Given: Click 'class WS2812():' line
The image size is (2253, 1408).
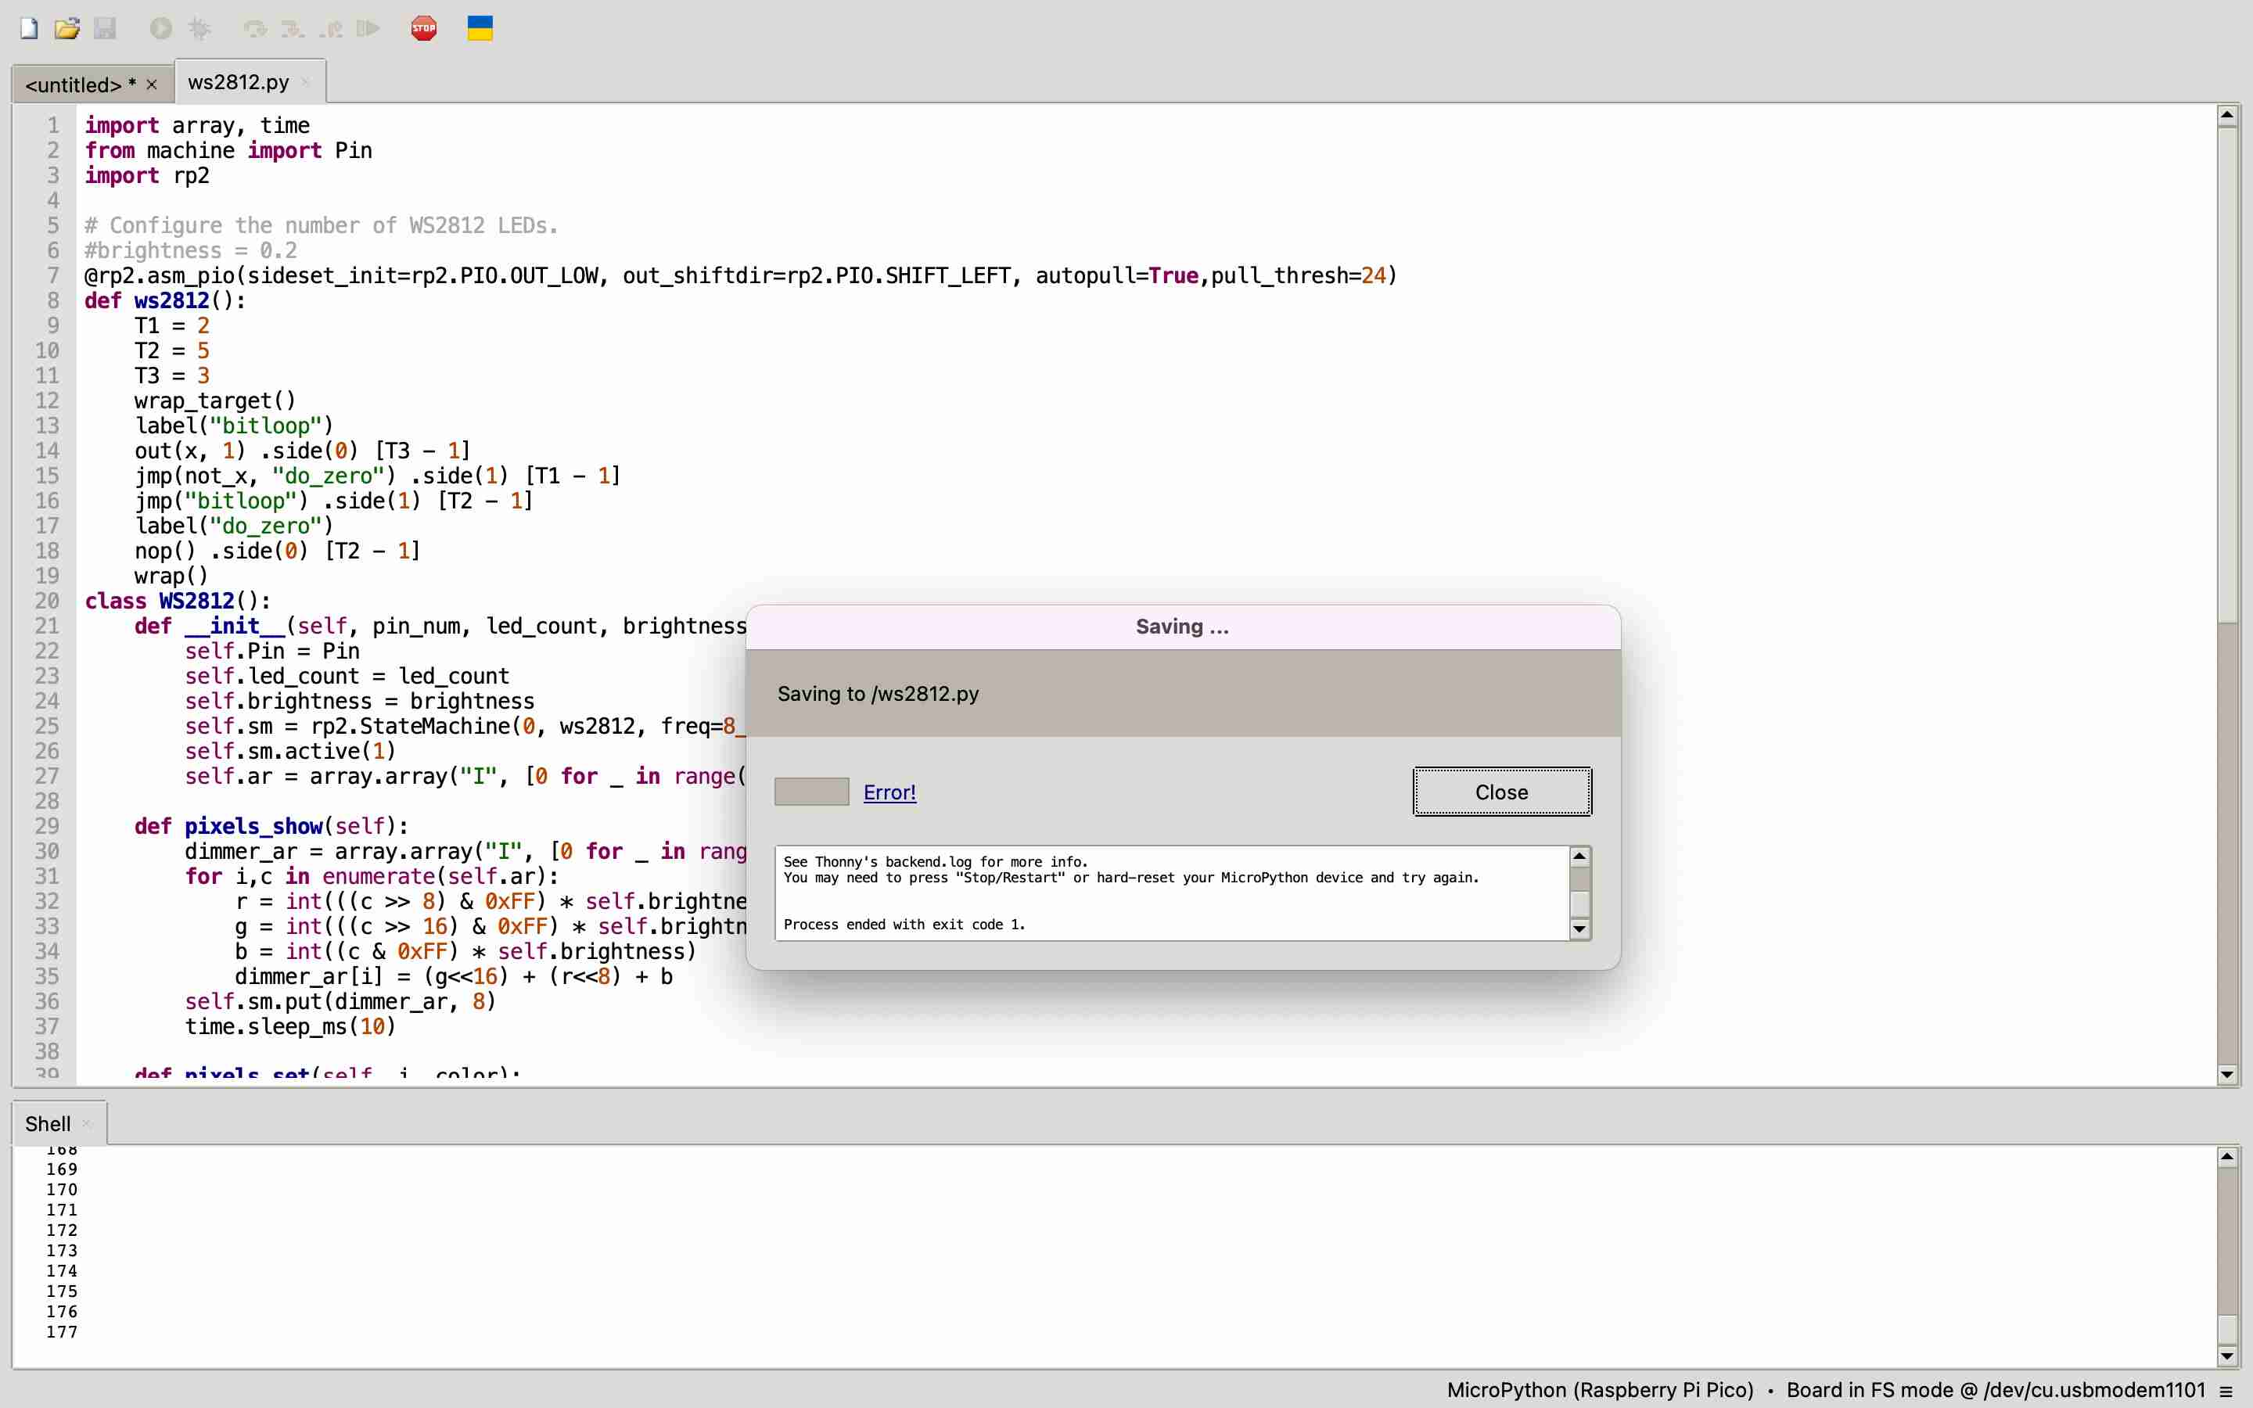Looking at the screenshot, I should (x=178, y=601).
